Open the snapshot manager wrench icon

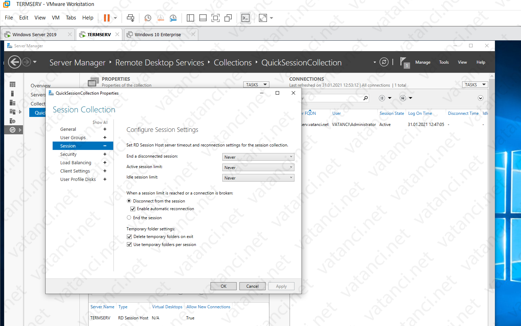click(x=173, y=18)
